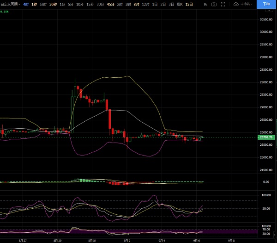Choose the 30秒 interval
Image resolution: width=277 pixels, height=243 pixels.
pyautogui.click(x=53, y=4)
